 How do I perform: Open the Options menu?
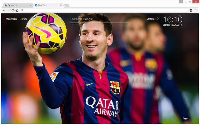[150, 19]
